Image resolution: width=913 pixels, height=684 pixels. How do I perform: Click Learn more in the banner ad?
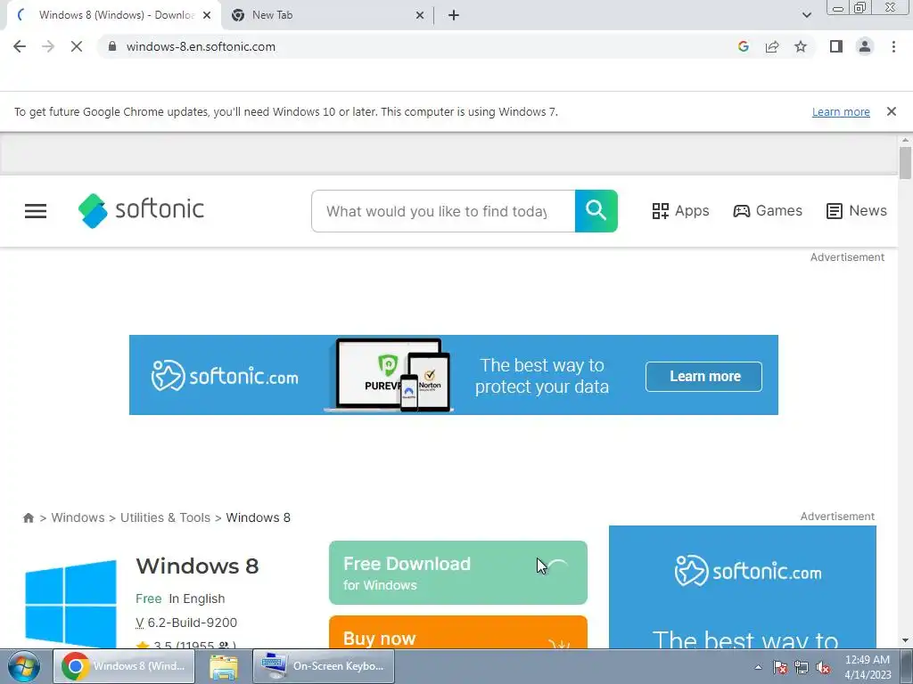703,377
